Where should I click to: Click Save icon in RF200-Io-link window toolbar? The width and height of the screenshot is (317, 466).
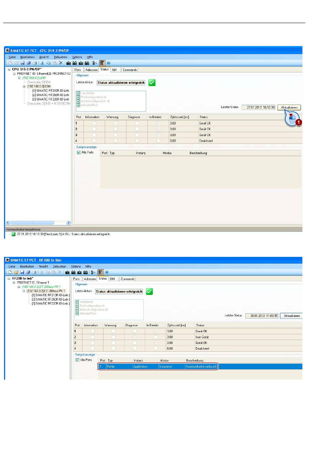point(22,272)
